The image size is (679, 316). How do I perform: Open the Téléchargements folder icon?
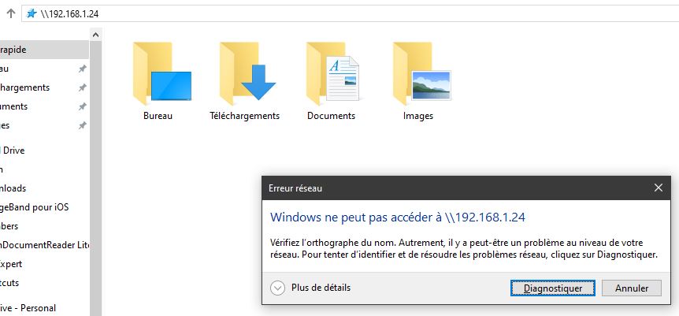247,74
